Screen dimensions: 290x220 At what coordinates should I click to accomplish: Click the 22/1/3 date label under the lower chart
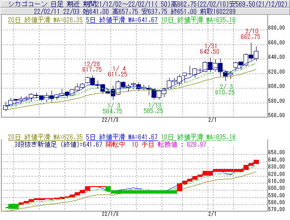(x=110, y=214)
